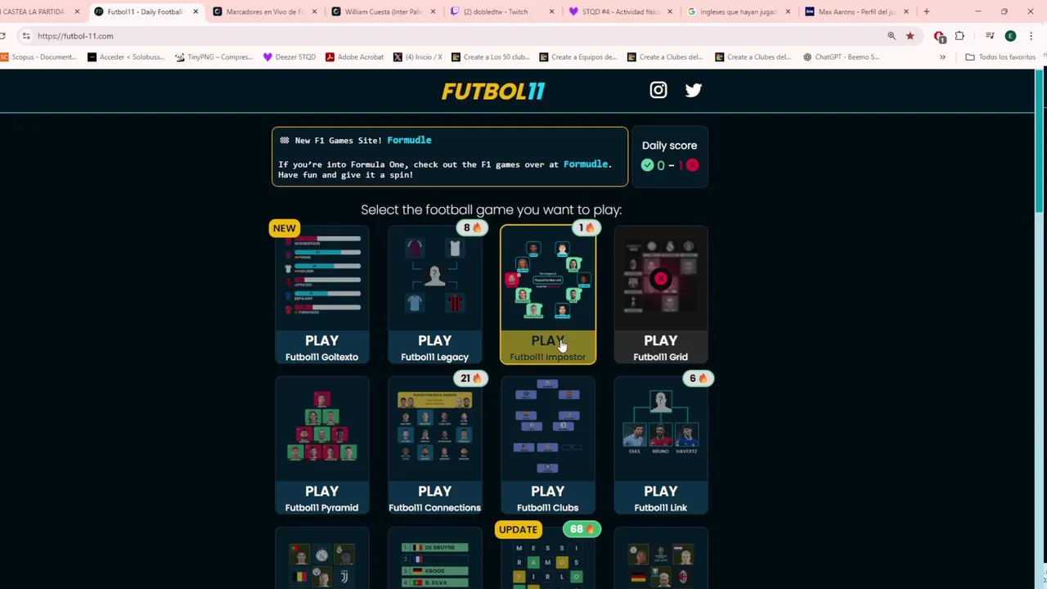Switch to the William Cuesta tab
The width and height of the screenshot is (1047, 589).
[383, 11]
